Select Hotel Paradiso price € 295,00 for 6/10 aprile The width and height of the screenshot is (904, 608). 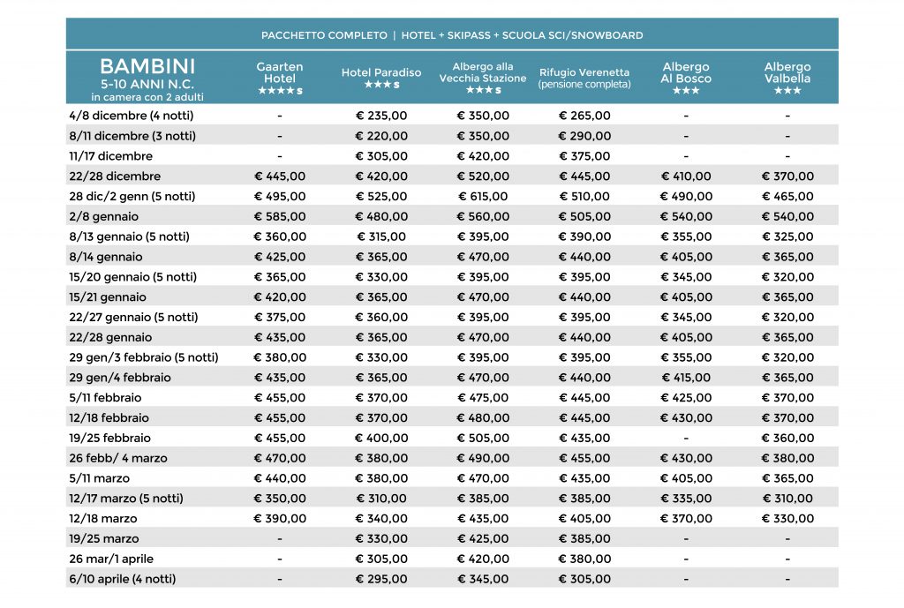click(x=381, y=579)
